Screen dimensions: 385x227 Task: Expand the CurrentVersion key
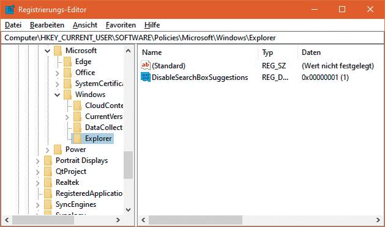tap(67, 117)
